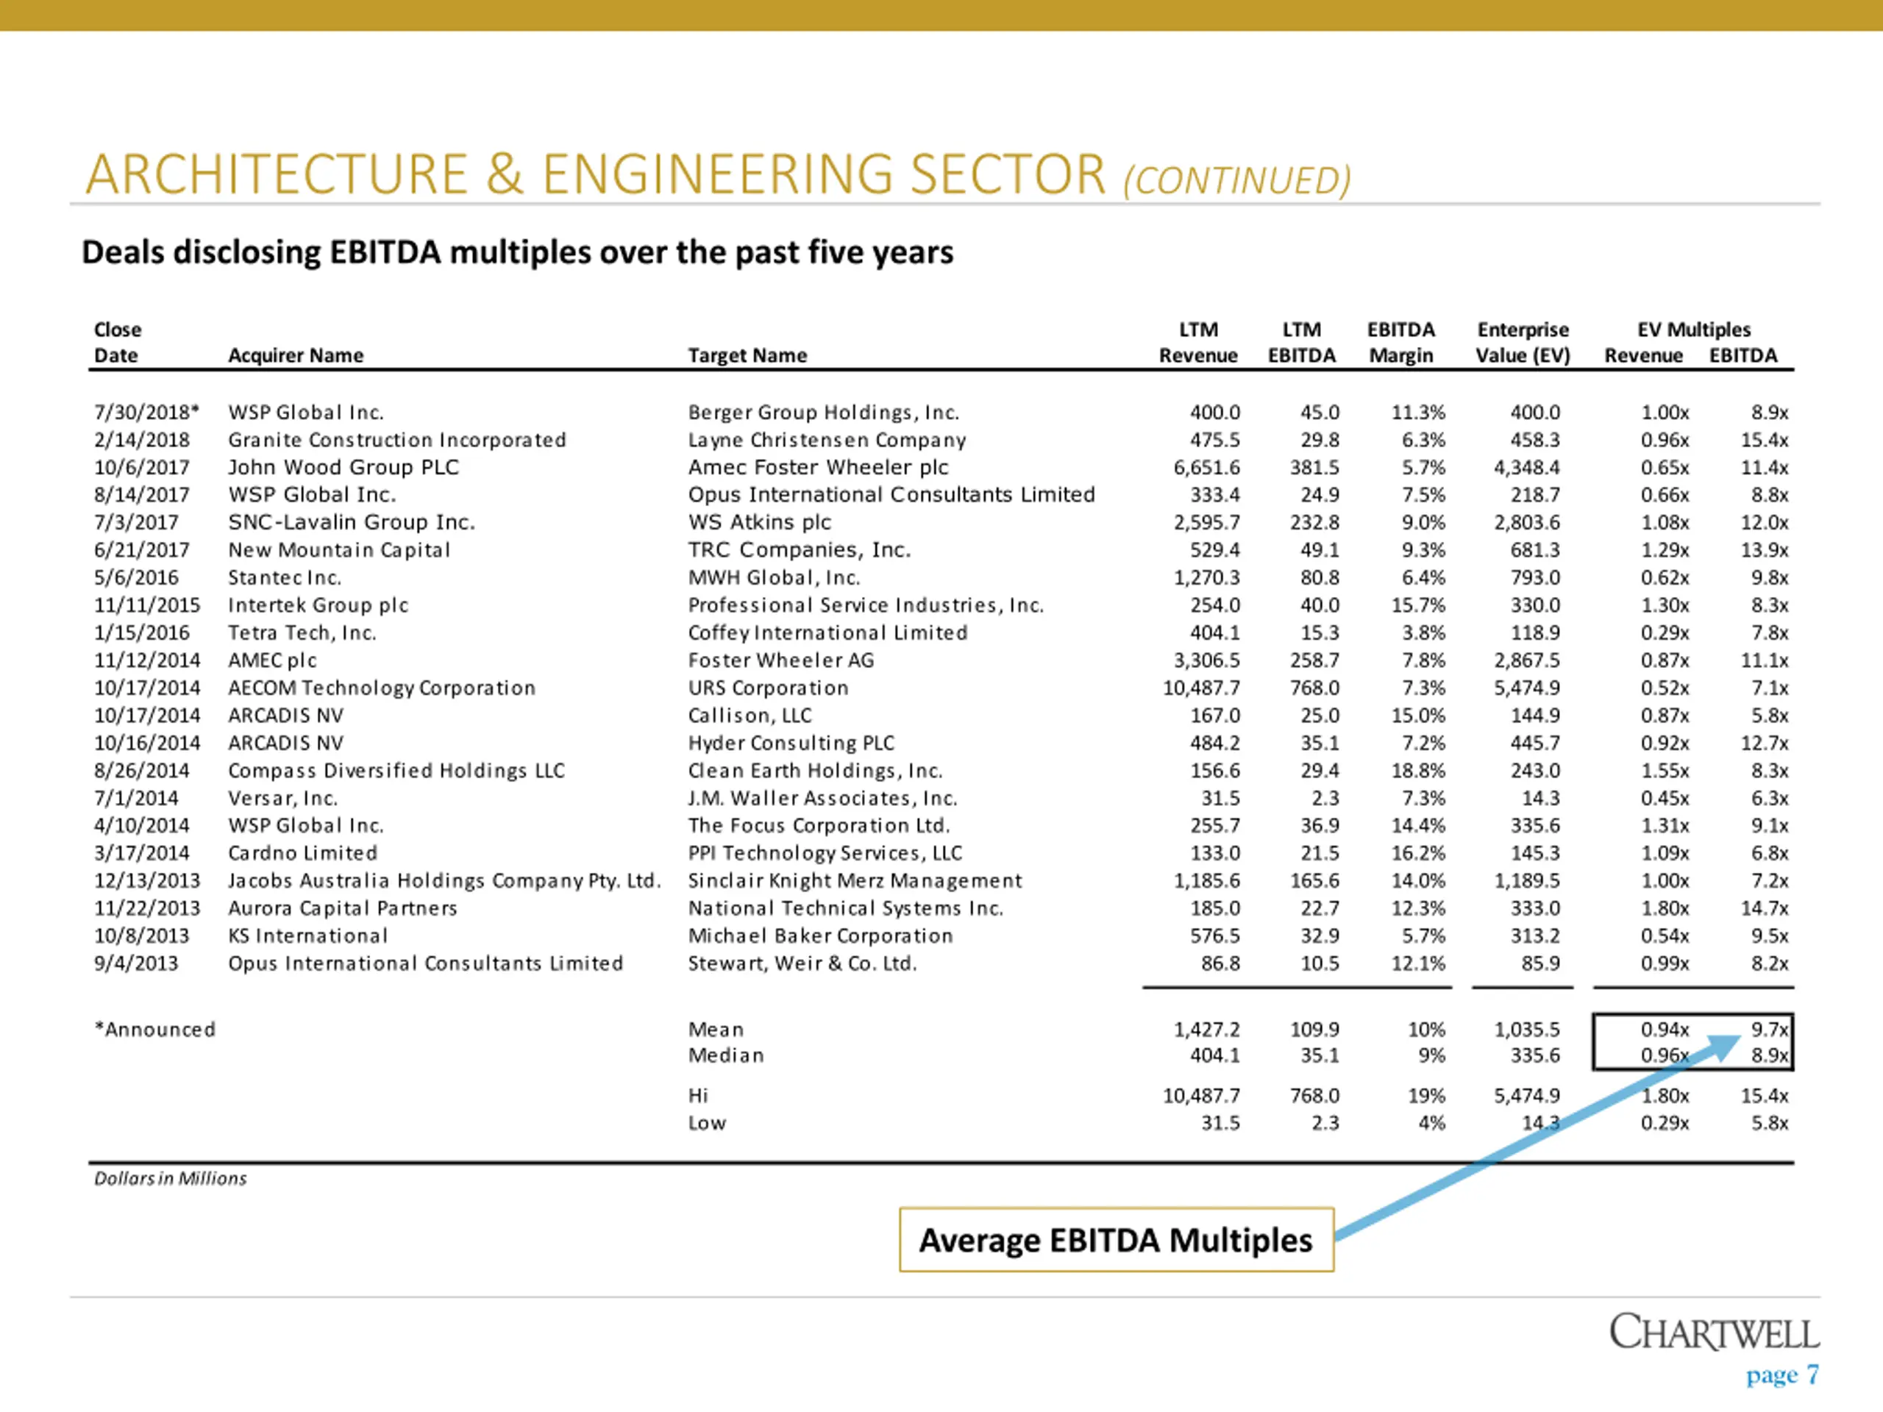Screen dimensions: 1883x1412
Task: Select 'Foster Wheeler AG' target
Action: click(780, 660)
